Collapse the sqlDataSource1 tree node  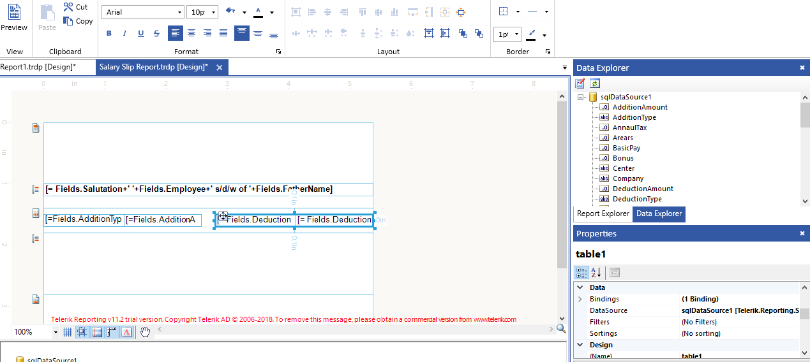tap(580, 97)
